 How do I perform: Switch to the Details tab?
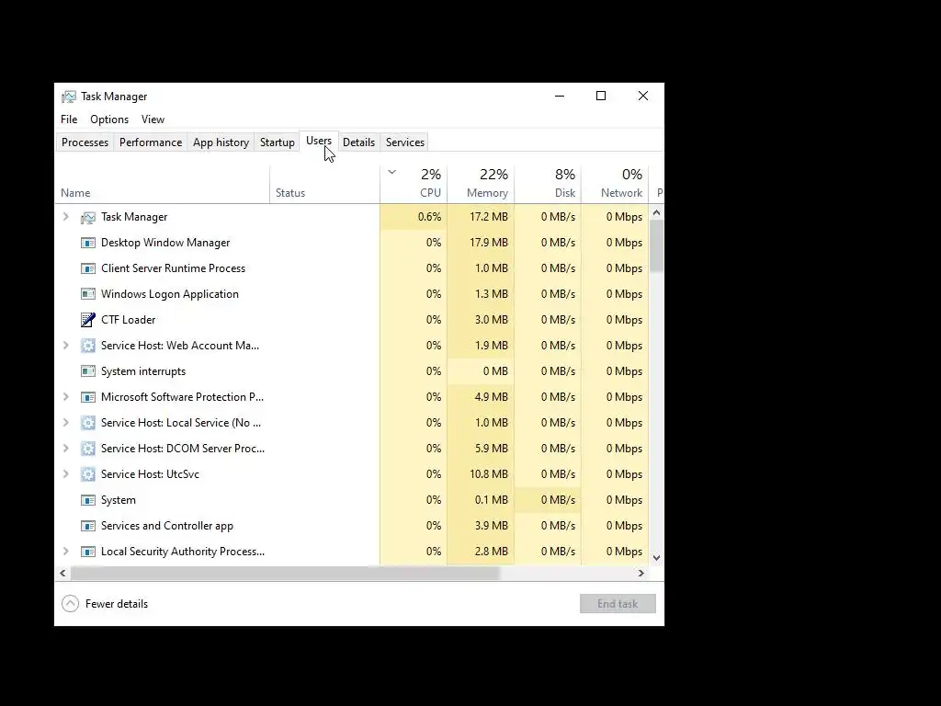[x=359, y=142]
